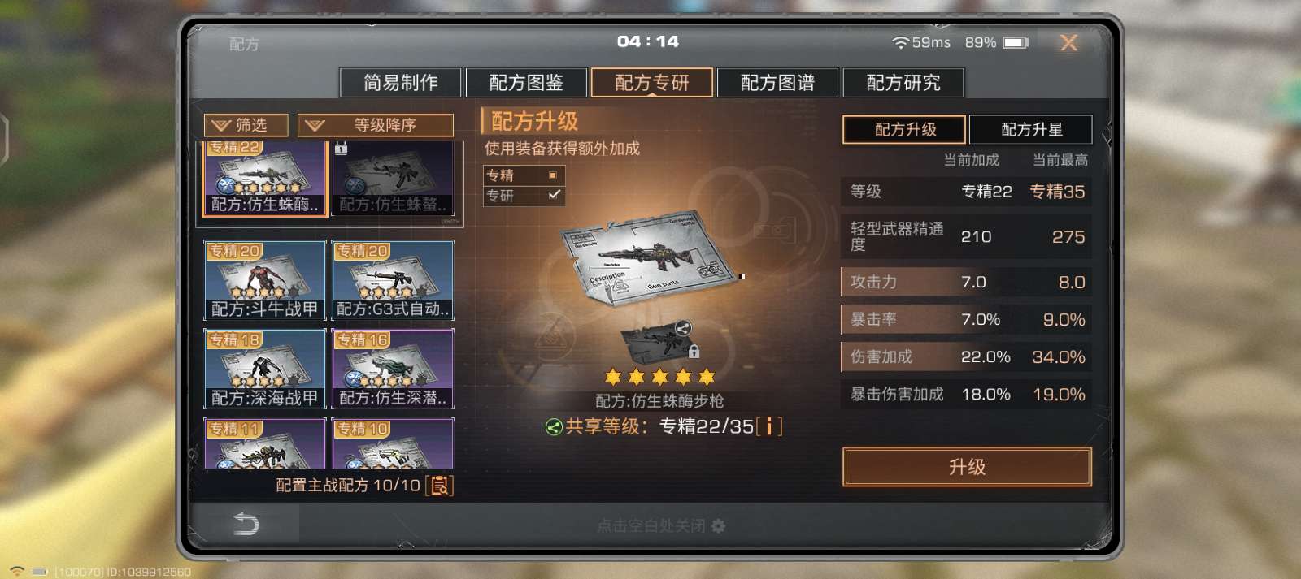Screen dimensions: 1301x579
Task: Click the green share icon before 共享等级
Action: coord(554,427)
